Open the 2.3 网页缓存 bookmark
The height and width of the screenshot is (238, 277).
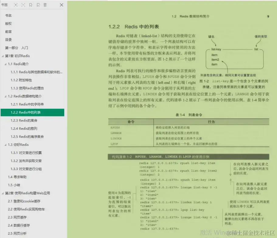(x=17, y=218)
